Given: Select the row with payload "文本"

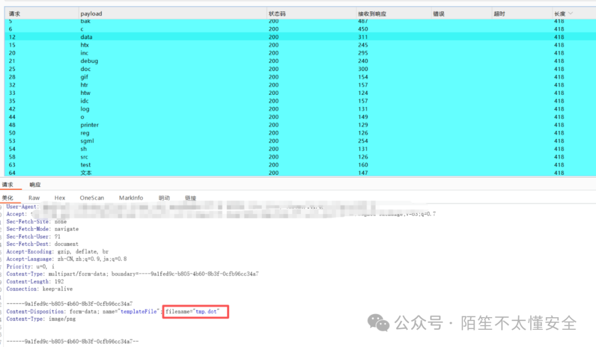Looking at the screenshot, I should point(300,173).
